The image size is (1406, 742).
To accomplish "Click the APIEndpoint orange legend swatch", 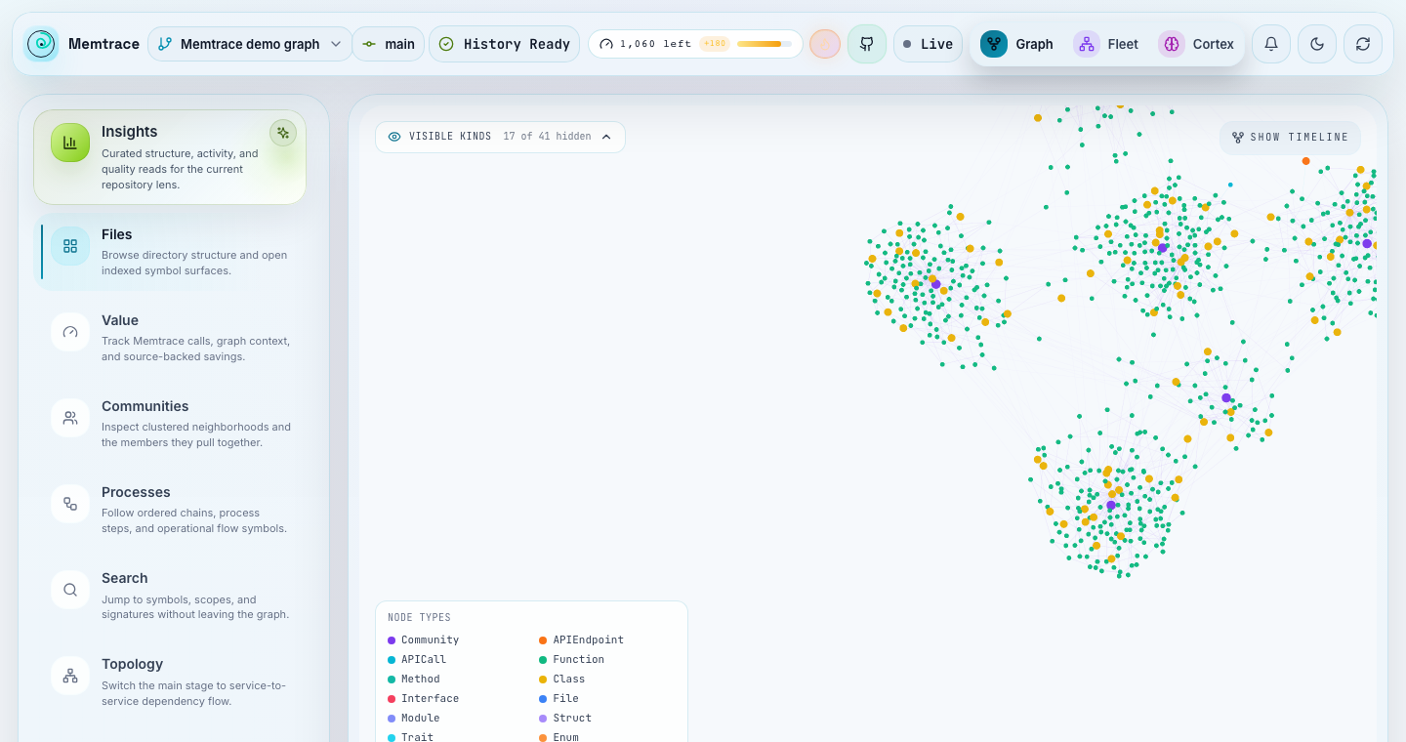I will coord(543,640).
